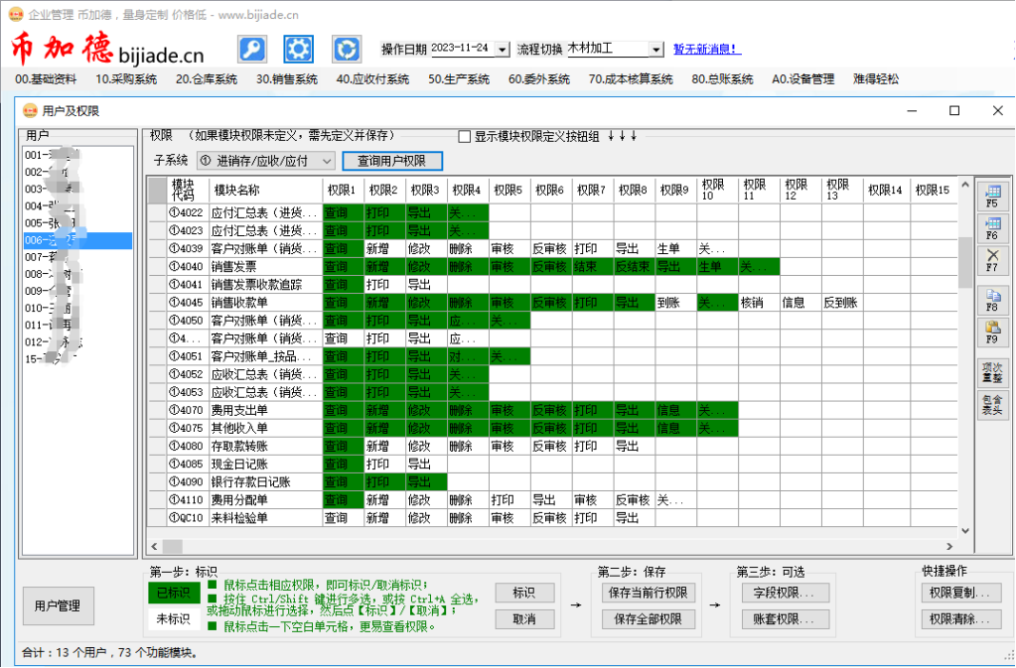Open the 子系统 进销存/应收/应付 dropdown
Image resolution: width=1016 pixels, height=668 pixels.
(265, 161)
